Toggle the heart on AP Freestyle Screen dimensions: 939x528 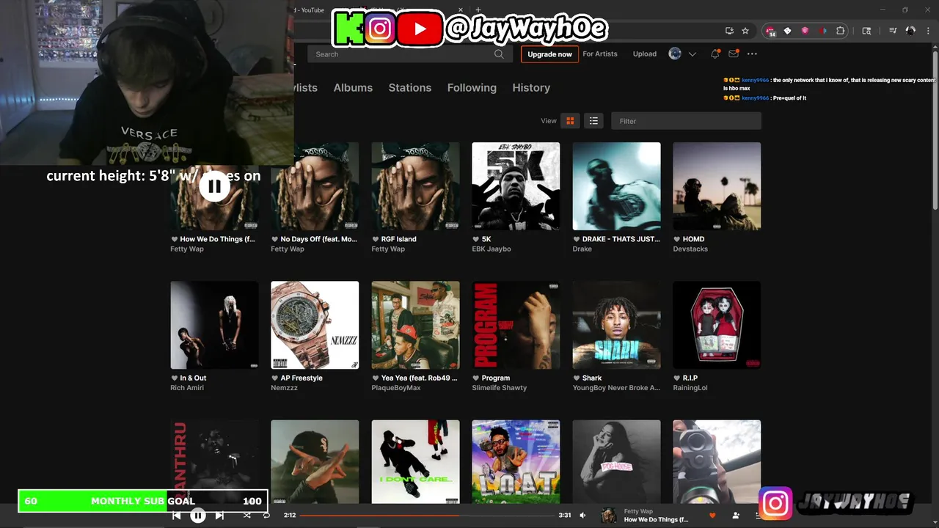(274, 378)
